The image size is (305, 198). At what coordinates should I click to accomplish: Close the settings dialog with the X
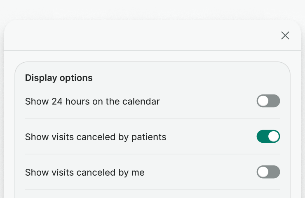point(285,35)
